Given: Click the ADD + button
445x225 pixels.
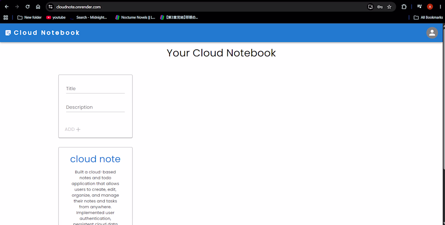Looking at the screenshot, I should (73, 129).
